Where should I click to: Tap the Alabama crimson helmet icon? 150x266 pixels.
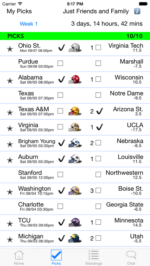[x=75, y=79]
